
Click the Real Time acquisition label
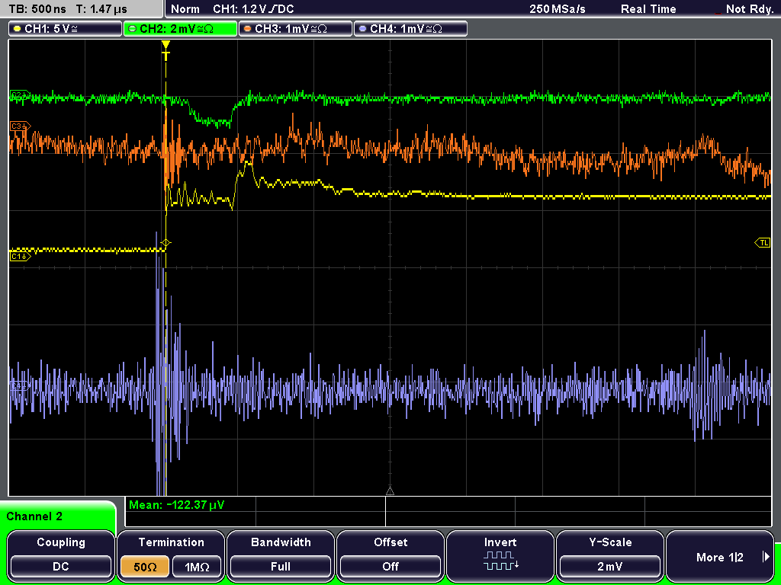coord(648,9)
